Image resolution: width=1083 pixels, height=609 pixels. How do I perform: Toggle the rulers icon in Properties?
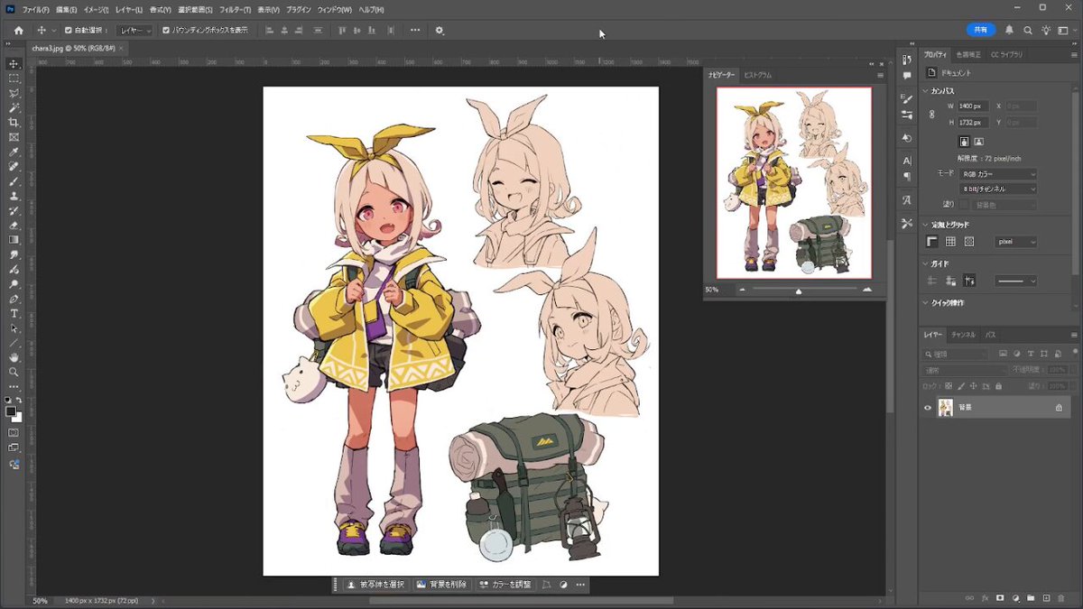click(x=932, y=242)
